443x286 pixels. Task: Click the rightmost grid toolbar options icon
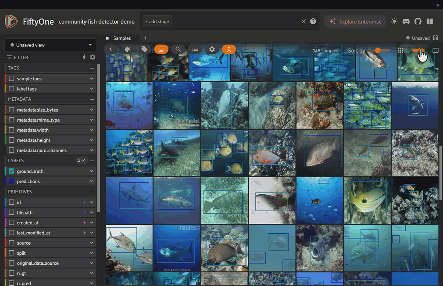coord(435,50)
